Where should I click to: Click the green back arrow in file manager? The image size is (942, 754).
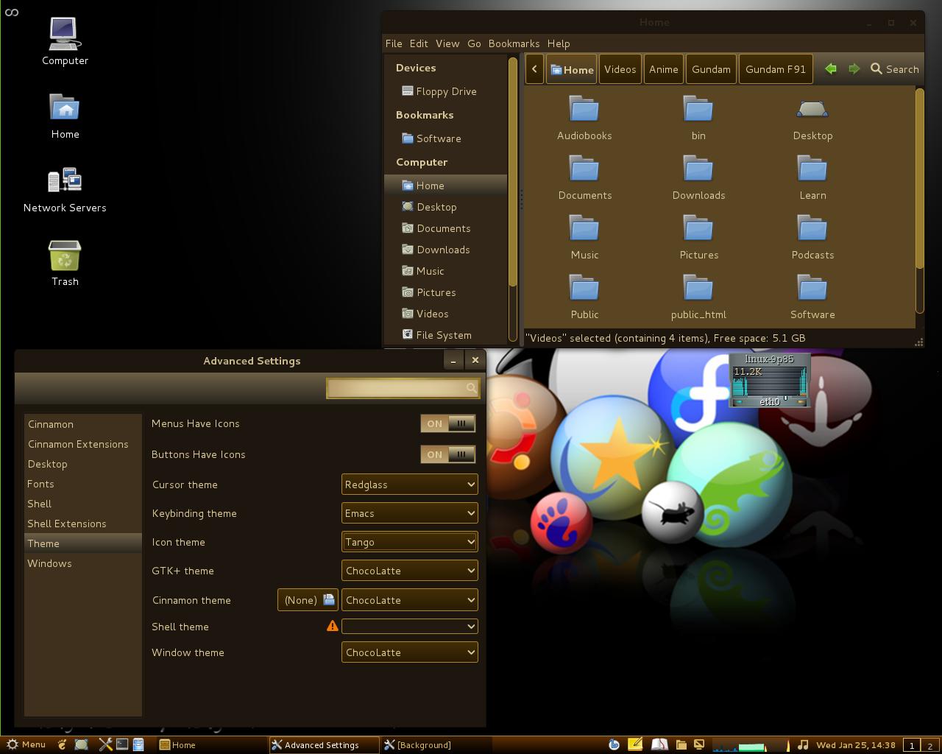tap(831, 68)
